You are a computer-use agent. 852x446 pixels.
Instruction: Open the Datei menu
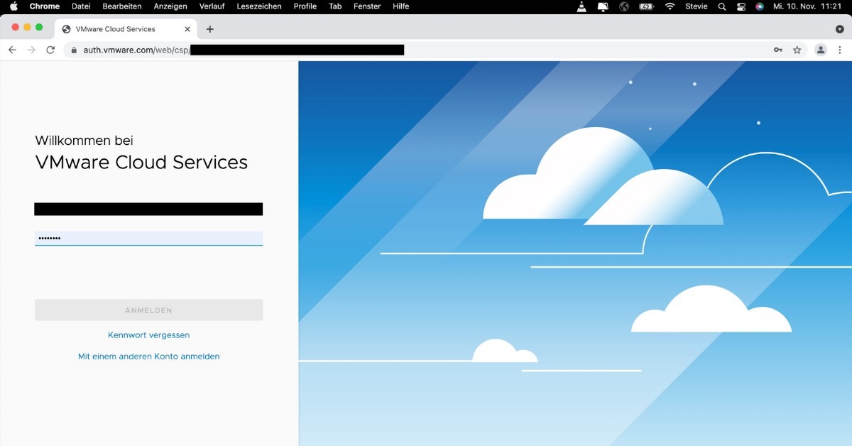tap(81, 6)
